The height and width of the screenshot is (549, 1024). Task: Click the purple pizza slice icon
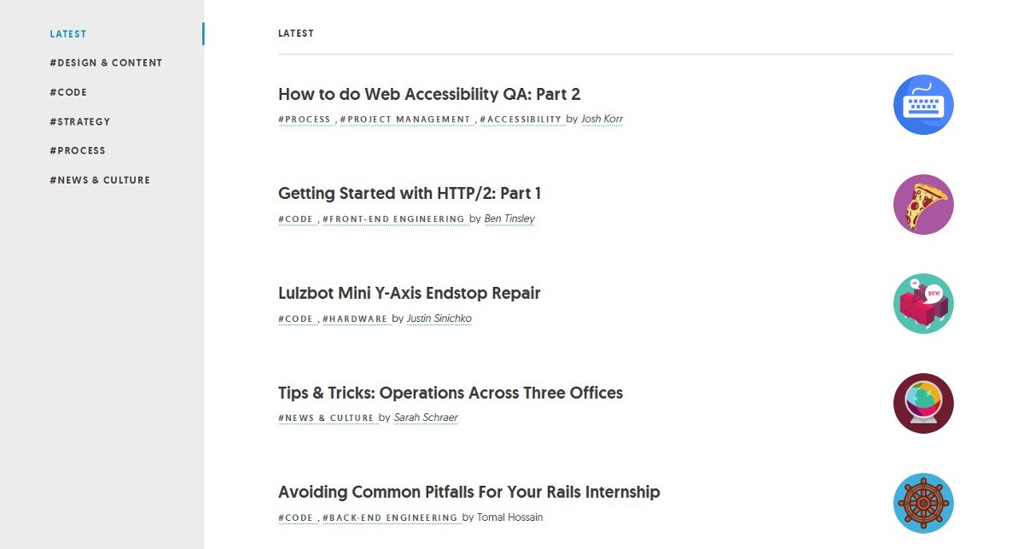923,205
